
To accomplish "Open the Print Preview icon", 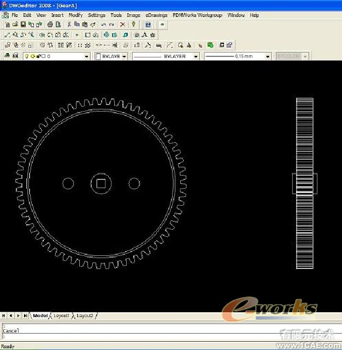I will tap(58, 25).
